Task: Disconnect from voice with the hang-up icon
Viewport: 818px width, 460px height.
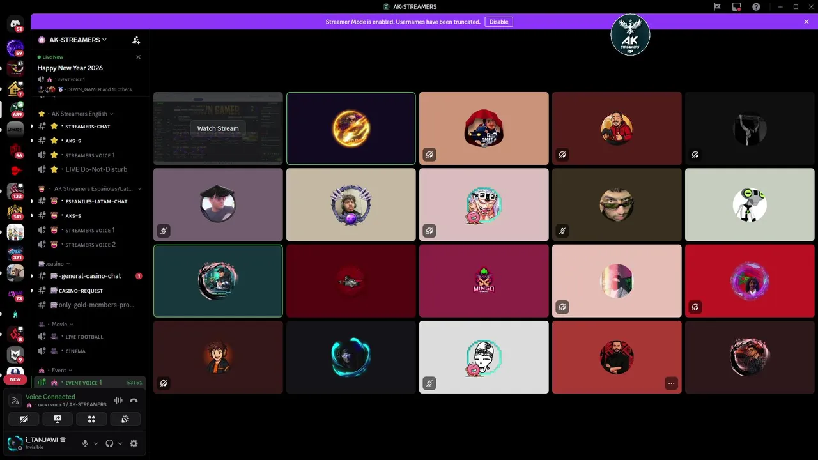Action: [x=134, y=401]
